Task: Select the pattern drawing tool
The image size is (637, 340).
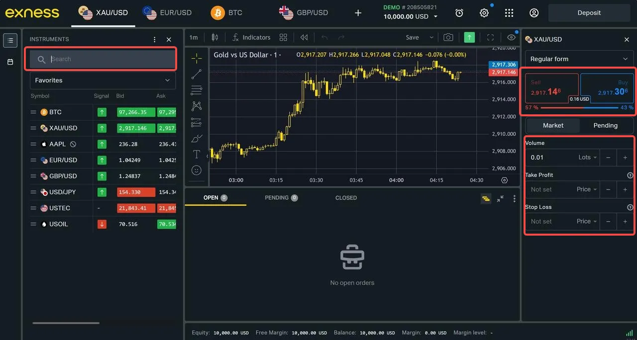Action: click(197, 106)
